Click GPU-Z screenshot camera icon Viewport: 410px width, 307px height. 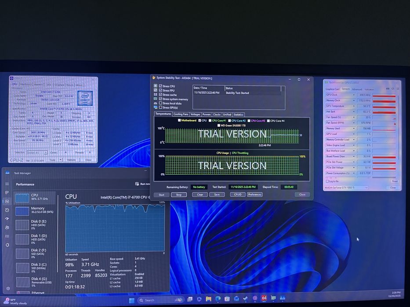pos(388,89)
